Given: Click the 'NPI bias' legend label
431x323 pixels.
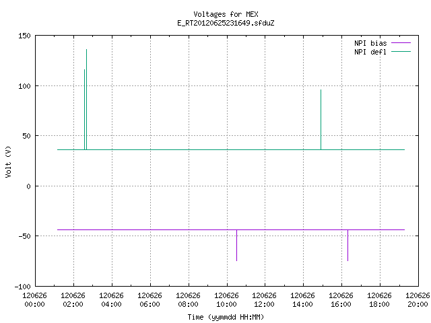Looking at the screenshot, I should point(370,43).
